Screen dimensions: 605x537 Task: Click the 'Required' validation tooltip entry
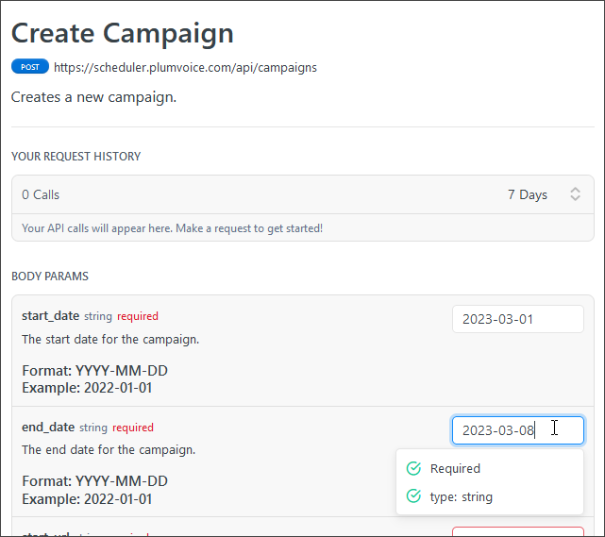[x=455, y=468]
